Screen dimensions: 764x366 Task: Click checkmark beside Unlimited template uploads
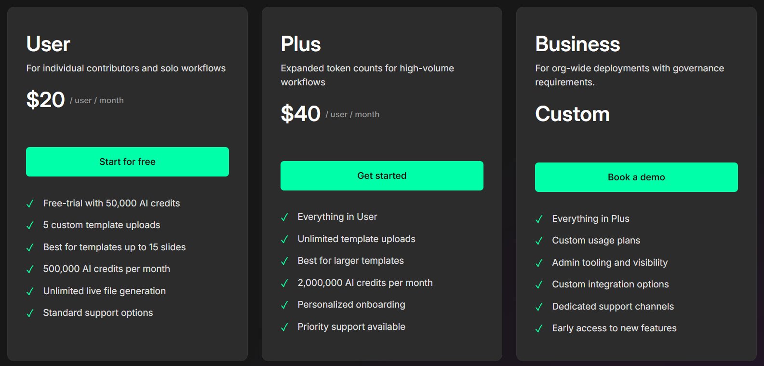point(284,239)
